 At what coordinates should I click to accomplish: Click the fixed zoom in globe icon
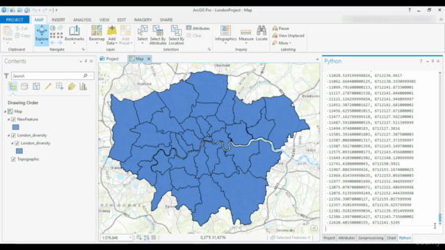click(53, 28)
